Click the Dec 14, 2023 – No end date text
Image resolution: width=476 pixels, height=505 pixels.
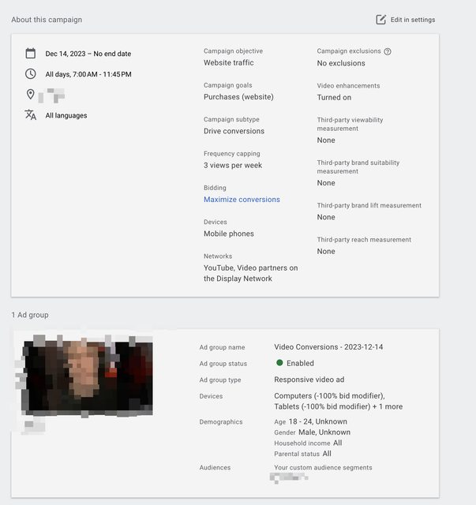[x=88, y=54]
